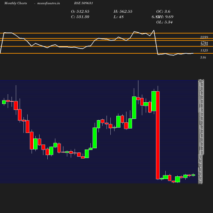Click the 1125 price level label
Image resolution: width=213 pixels, height=213 pixels.
click(204, 50)
